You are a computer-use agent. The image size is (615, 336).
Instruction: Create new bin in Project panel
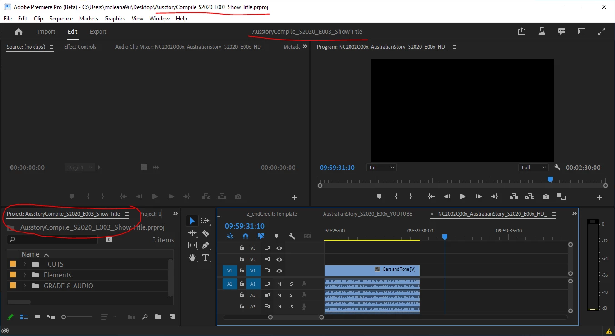[x=158, y=316]
